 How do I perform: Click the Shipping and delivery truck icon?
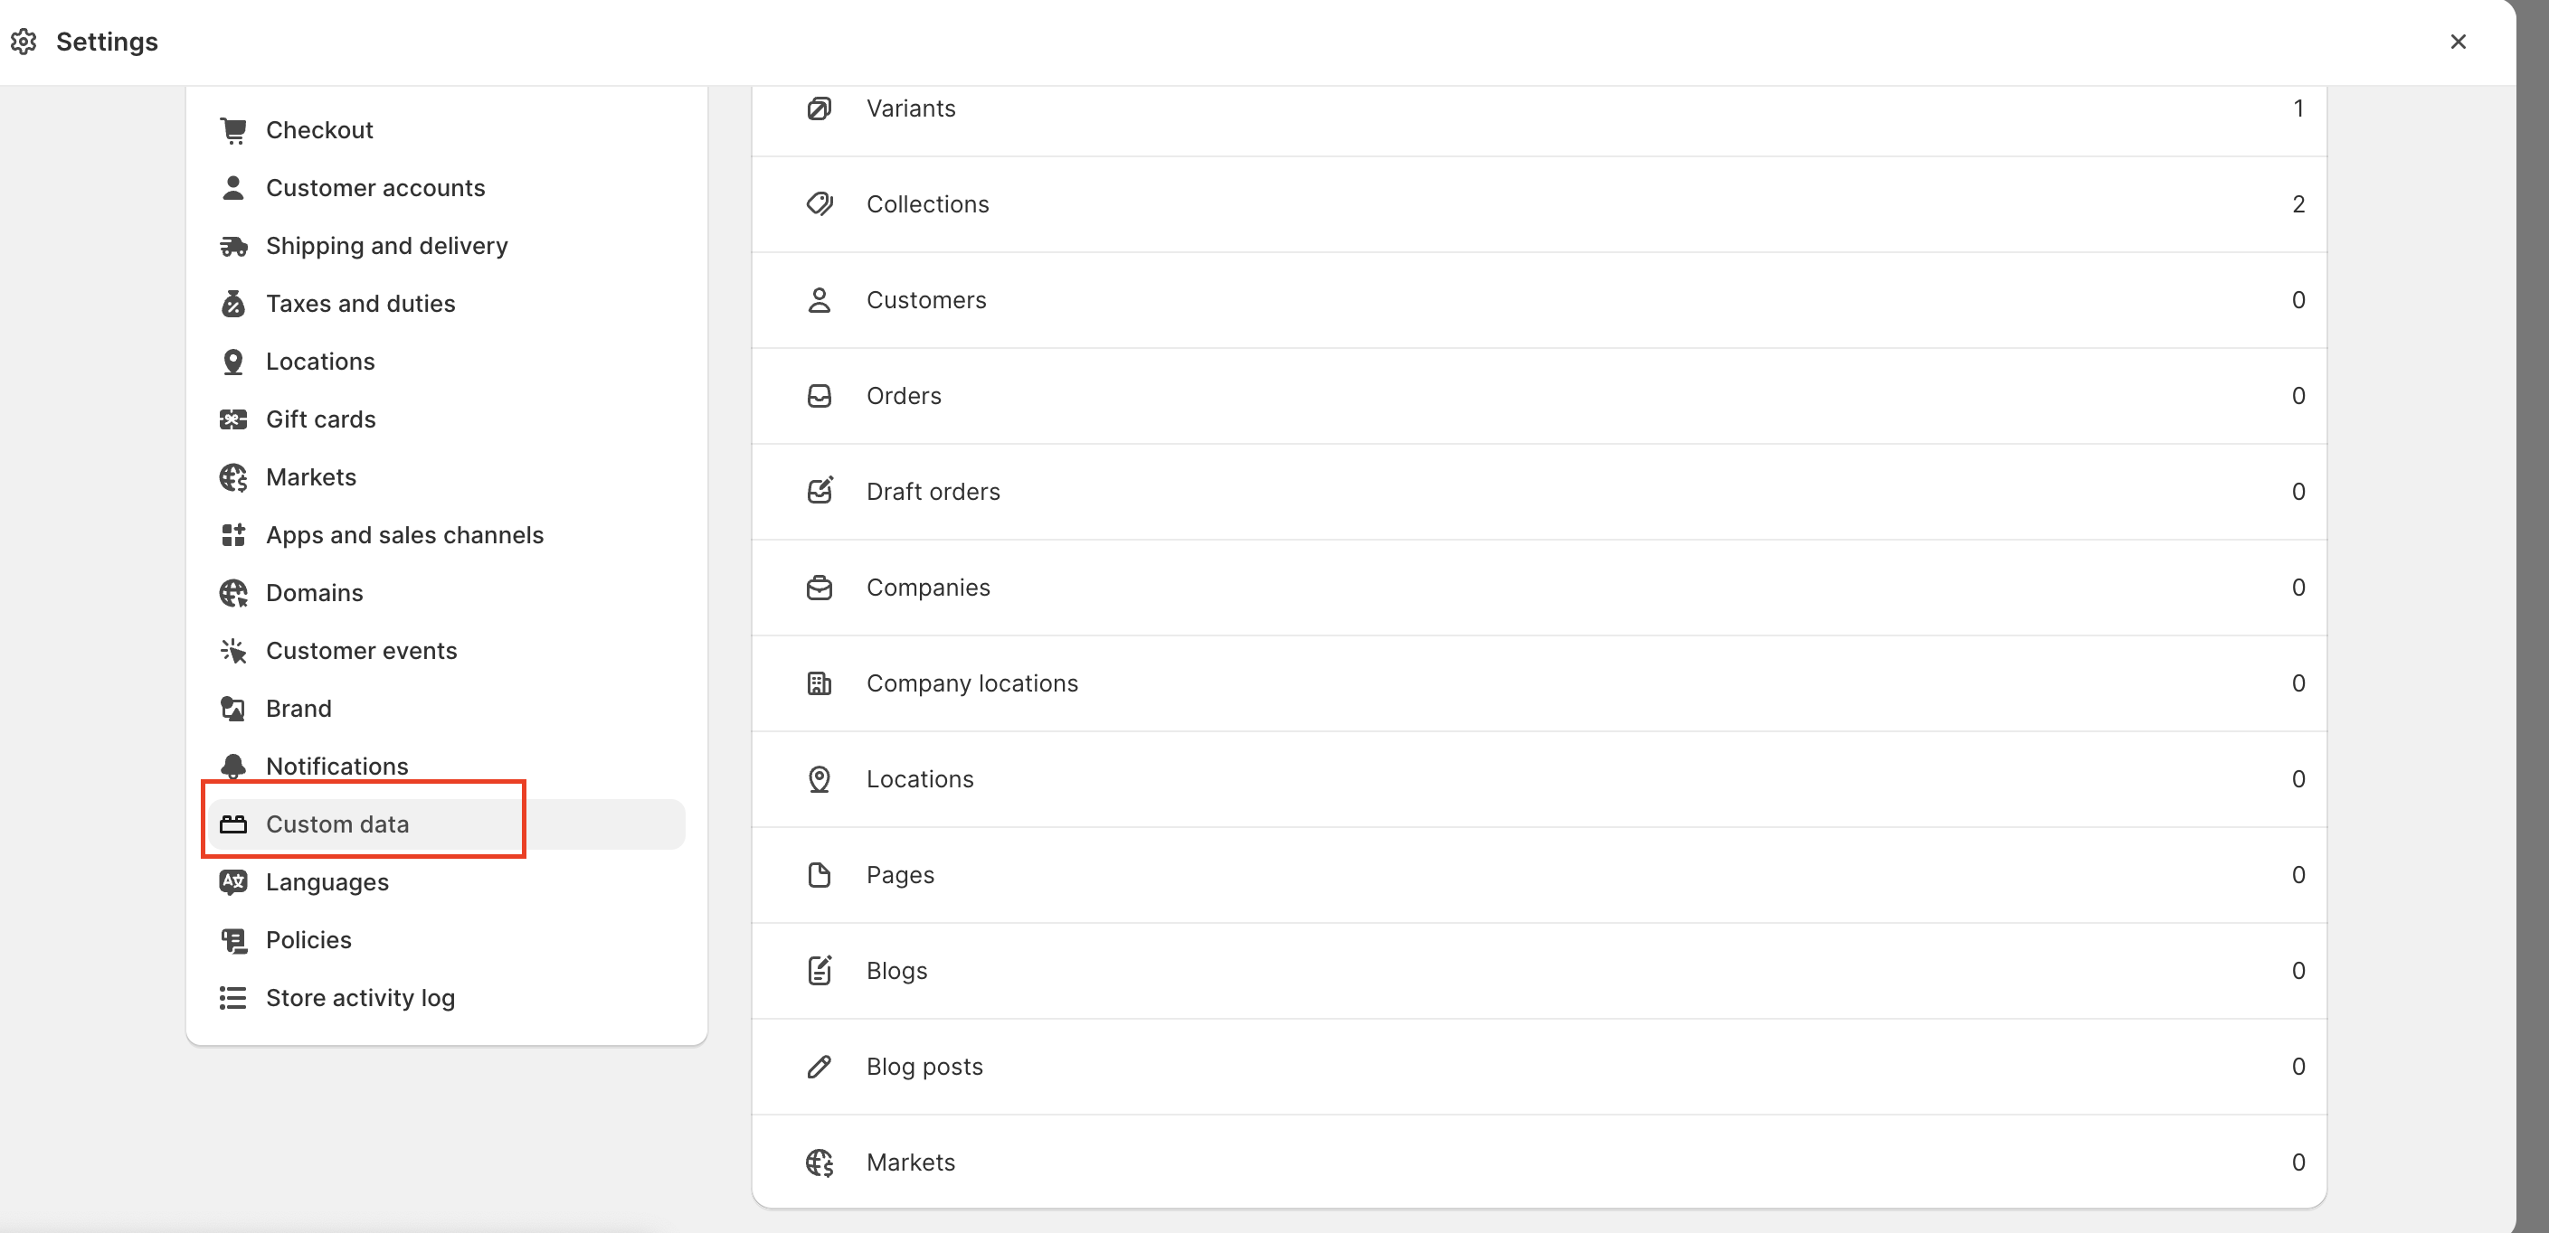pyautogui.click(x=233, y=246)
